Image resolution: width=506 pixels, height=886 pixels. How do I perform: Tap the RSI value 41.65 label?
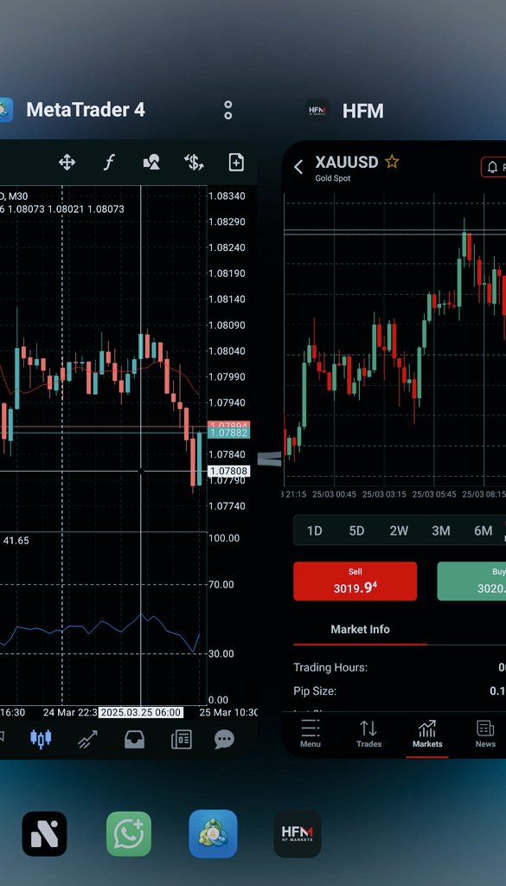point(16,541)
